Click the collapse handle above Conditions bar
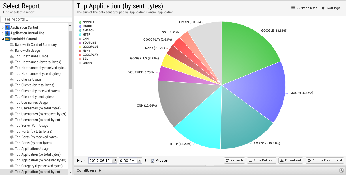This screenshot has width=346, height=175. (210, 165)
